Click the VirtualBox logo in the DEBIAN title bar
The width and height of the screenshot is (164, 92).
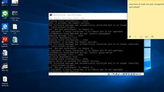pyautogui.click(x=51, y=15)
